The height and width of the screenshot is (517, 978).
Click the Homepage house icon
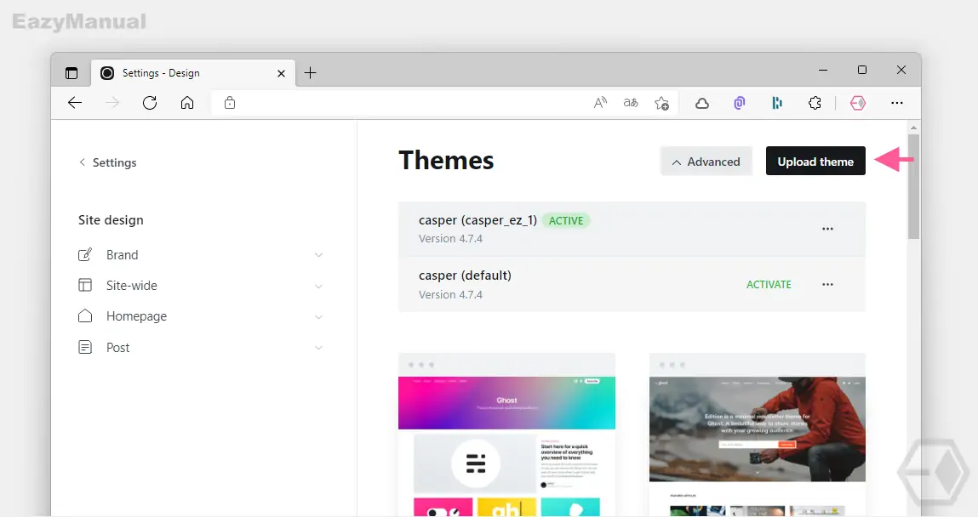tap(85, 315)
